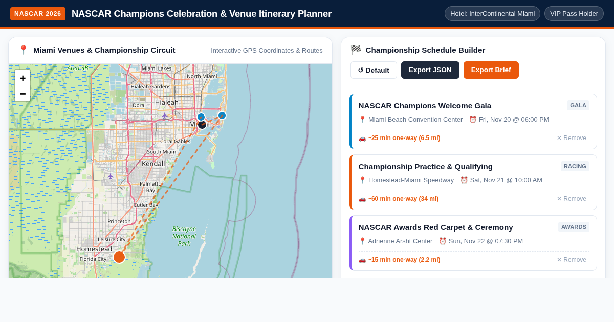This screenshot has width=614, height=322.
Task: Click the clock icon before Sat, Nov 21
Action: [x=464, y=180]
